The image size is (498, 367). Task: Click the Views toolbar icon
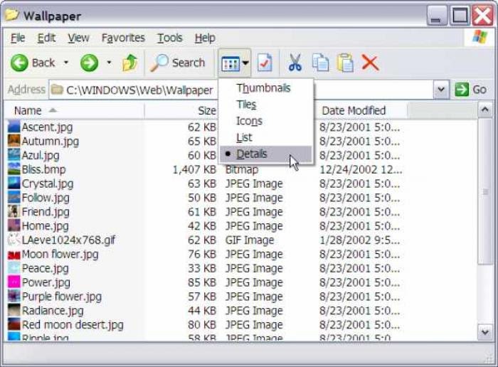231,63
